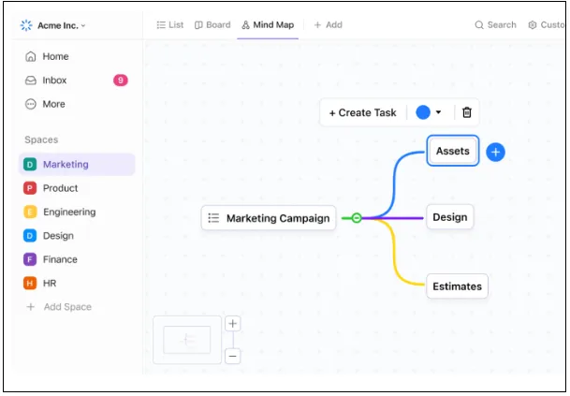Select the Marketing Campaign root node
This screenshot has height=396, width=570.
(269, 218)
